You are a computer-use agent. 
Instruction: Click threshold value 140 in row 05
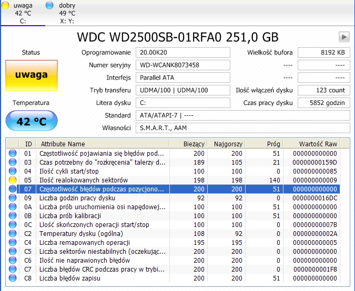tap(275, 180)
